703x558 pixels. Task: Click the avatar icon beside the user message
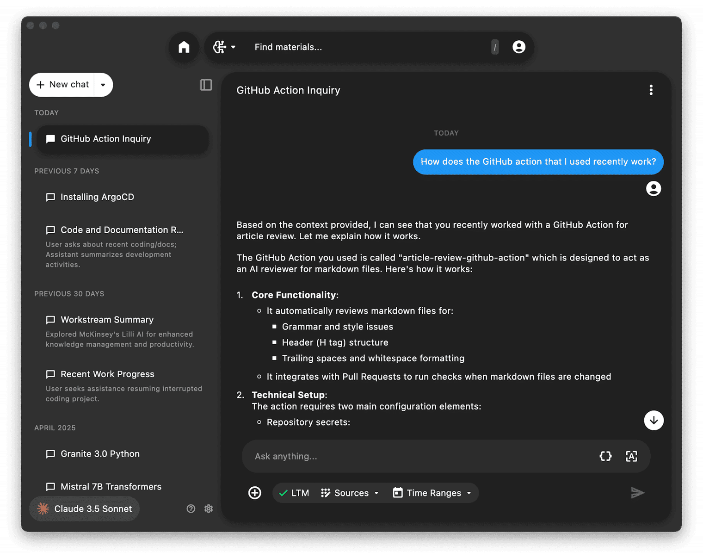(654, 189)
